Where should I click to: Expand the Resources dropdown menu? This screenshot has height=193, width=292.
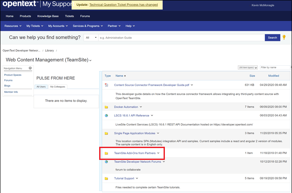tap(13, 26)
